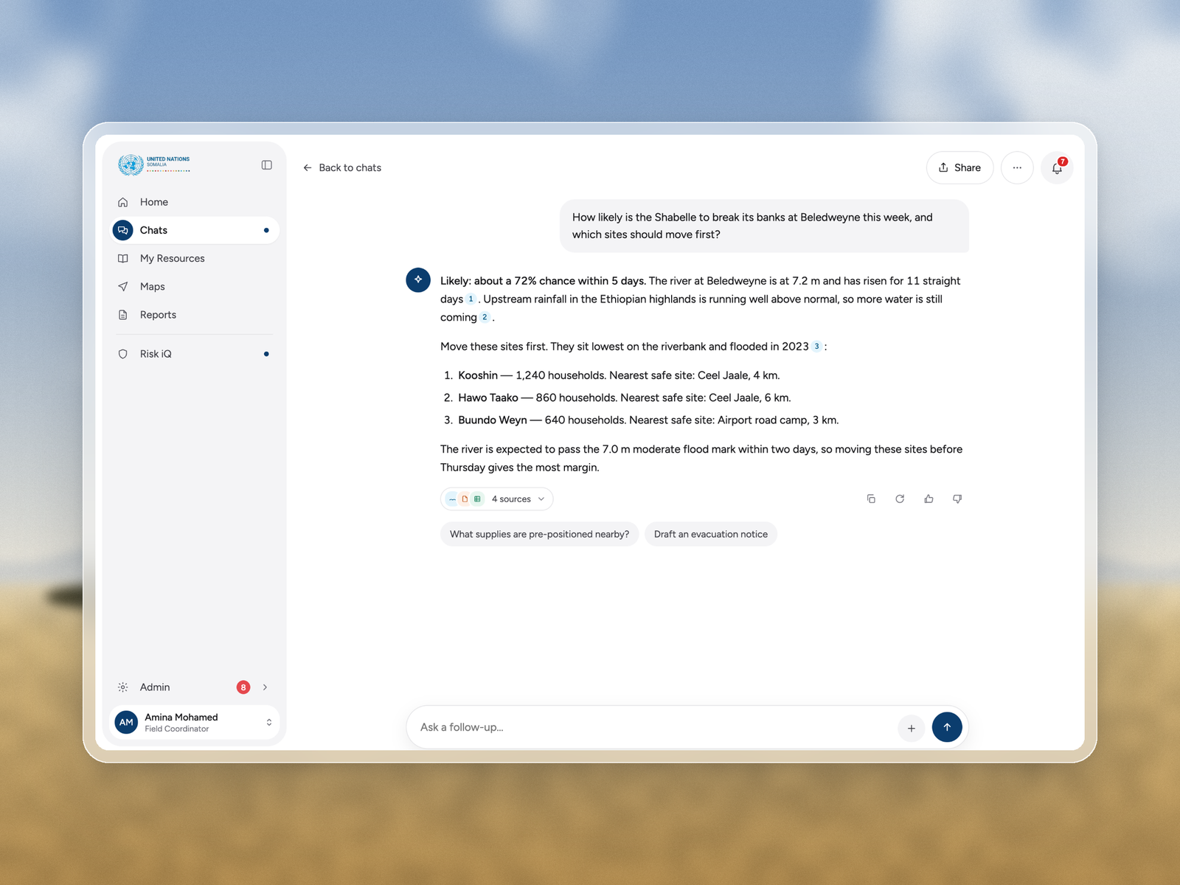The height and width of the screenshot is (885, 1180).
Task: Open Home from the sidebar
Action: pyautogui.click(x=195, y=202)
